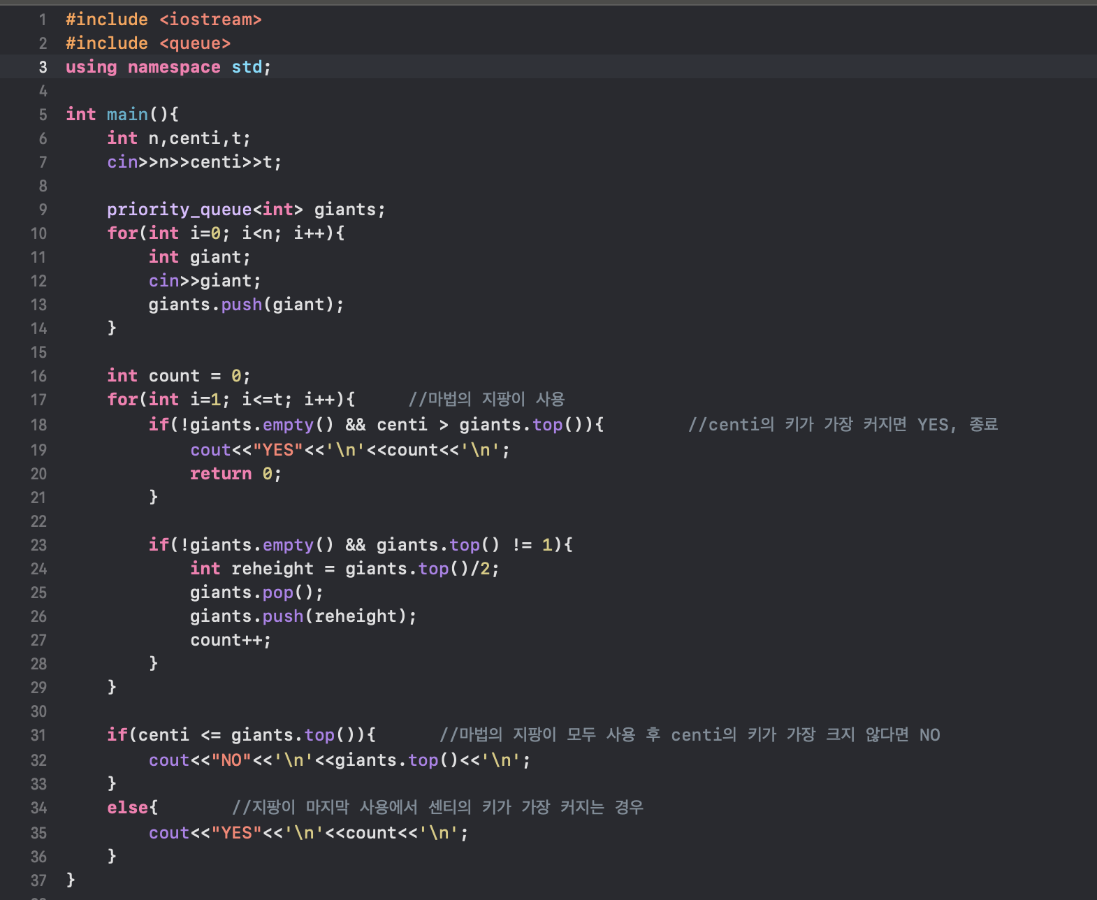
Task: Click 'for(int i=1; i<=t; i++){' loop header
Action: coord(231,400)
